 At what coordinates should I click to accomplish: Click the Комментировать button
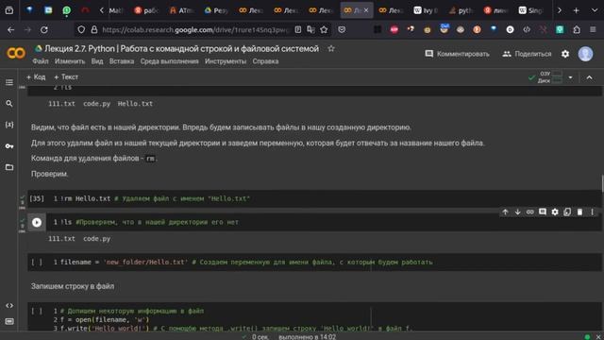coord(457,54)
